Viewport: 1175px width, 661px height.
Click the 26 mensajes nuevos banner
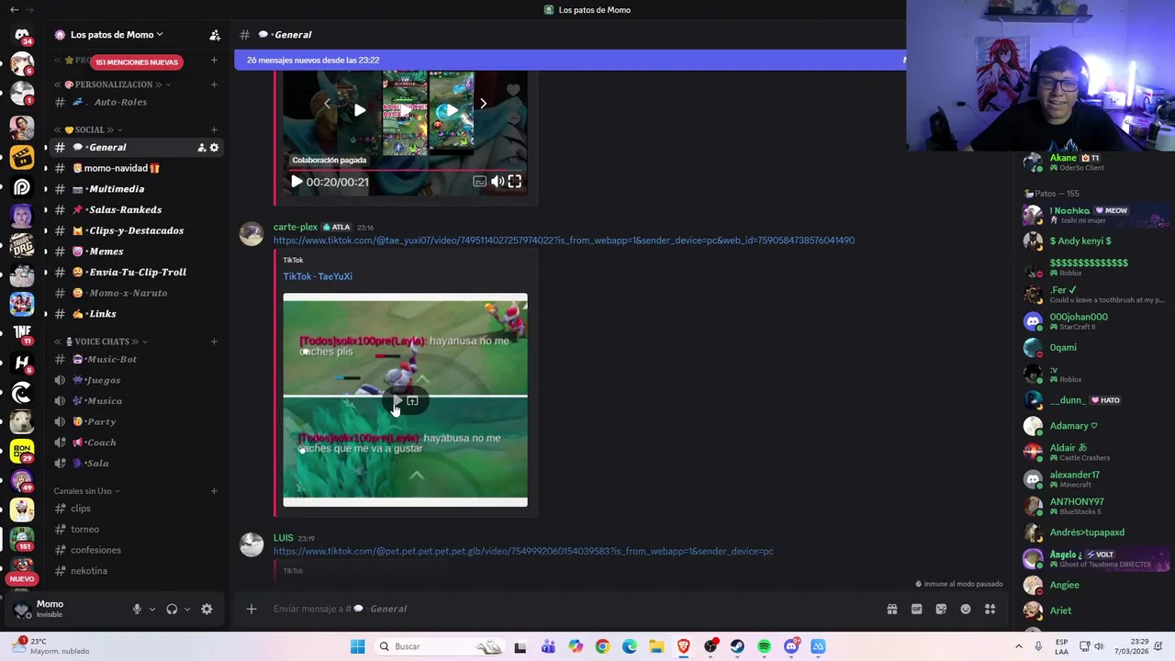[x=569, y=60]
